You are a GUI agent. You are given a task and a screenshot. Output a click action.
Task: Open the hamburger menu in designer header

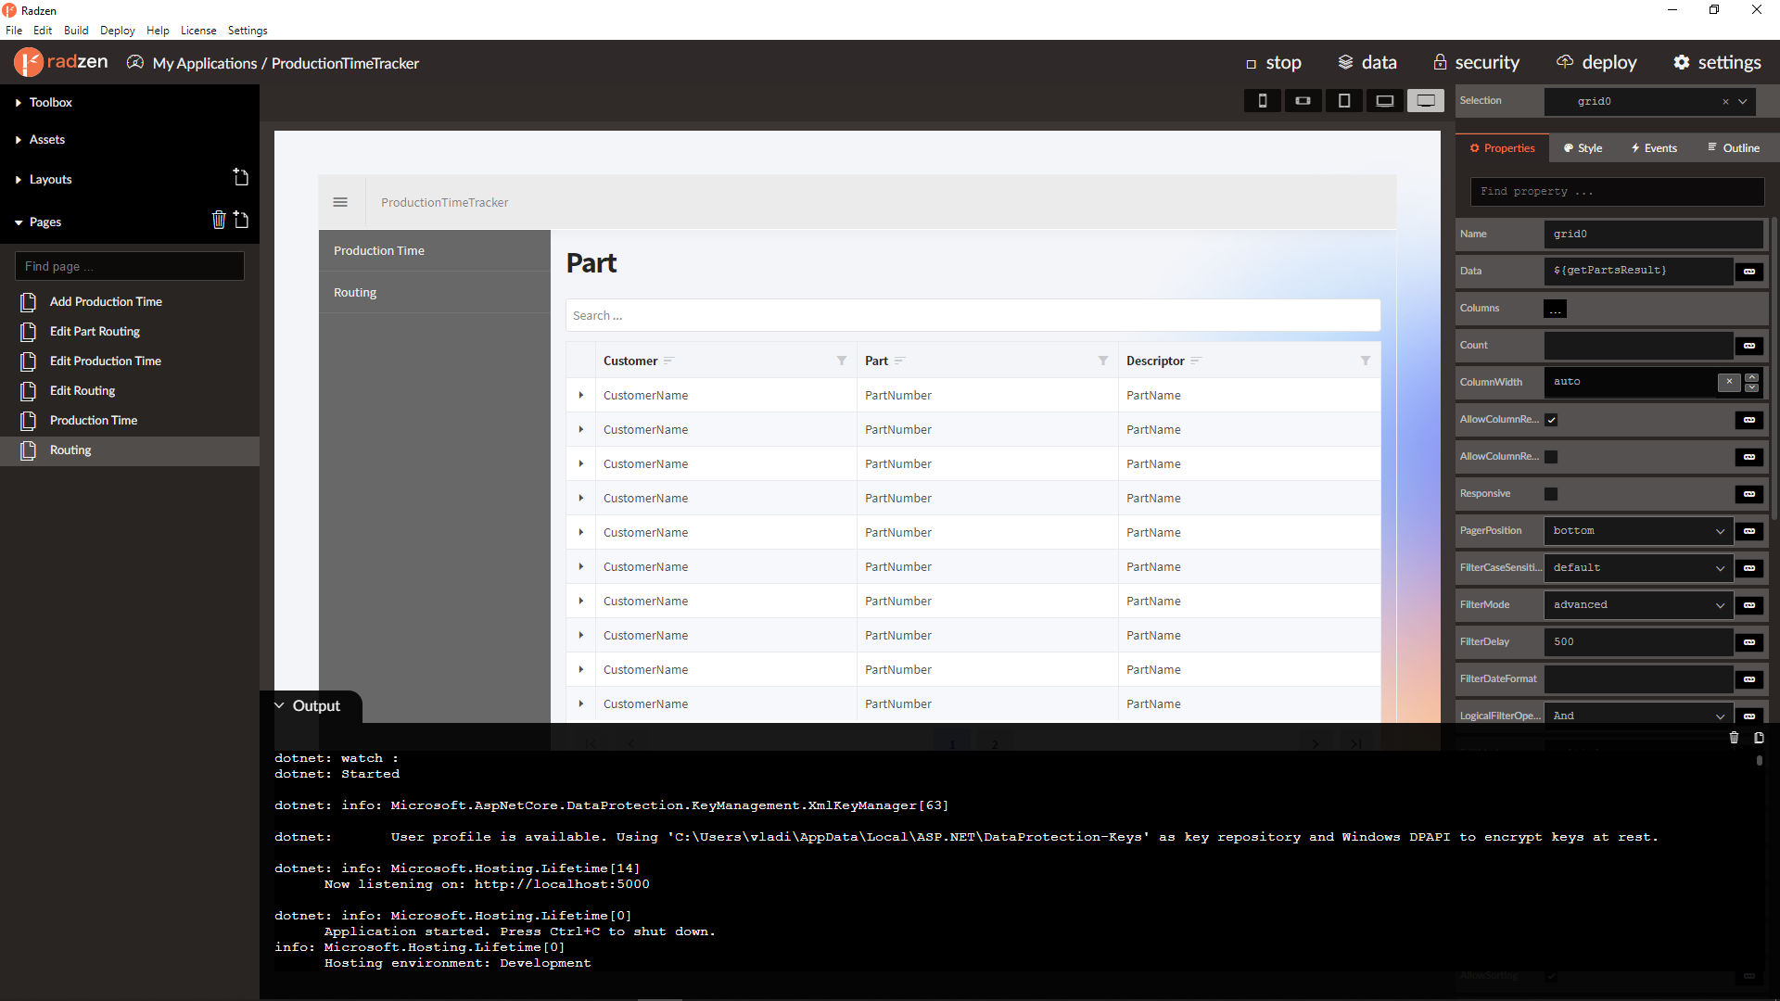(x=340, y=202)
